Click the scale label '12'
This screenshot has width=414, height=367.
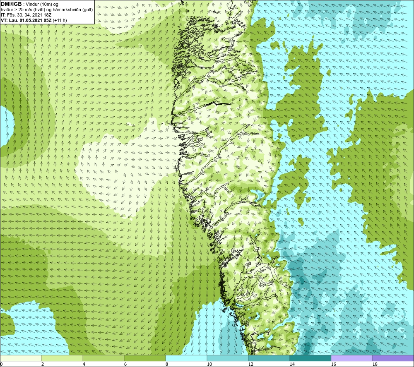click(250, 365)
